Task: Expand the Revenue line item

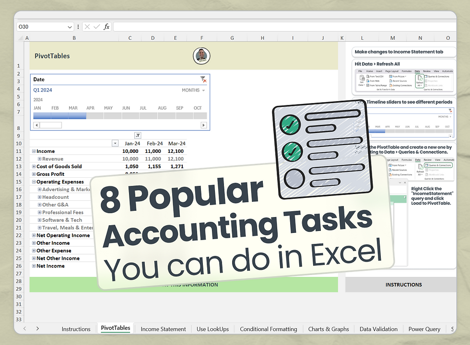Action: point(39,159)
